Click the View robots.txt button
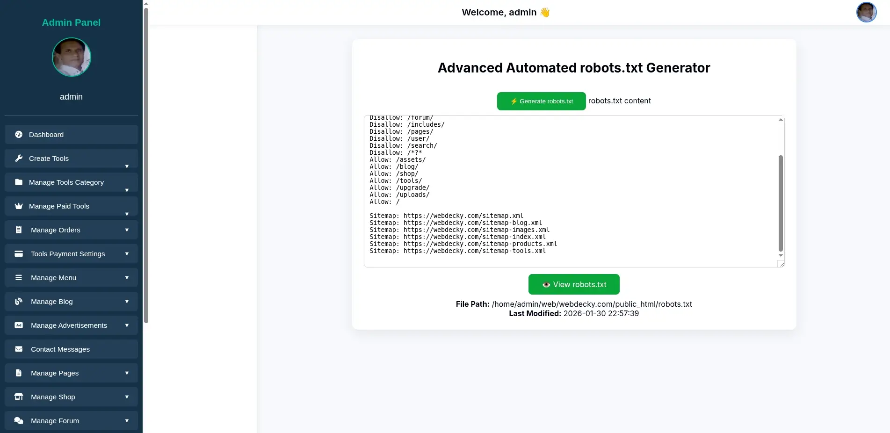This screenshot has width=890, height=433. click(573, 284)
